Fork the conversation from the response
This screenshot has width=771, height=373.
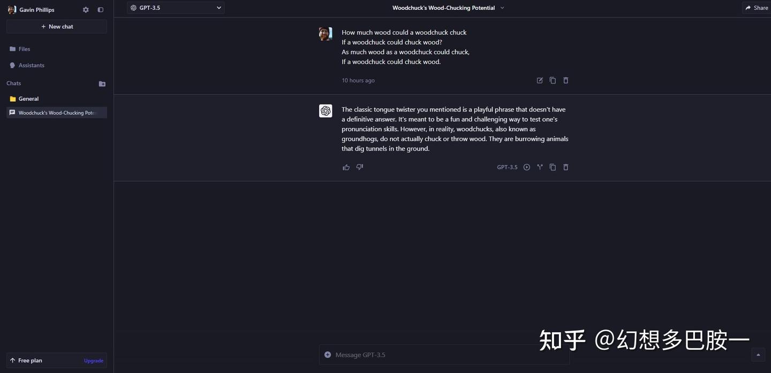click(539, 167)
